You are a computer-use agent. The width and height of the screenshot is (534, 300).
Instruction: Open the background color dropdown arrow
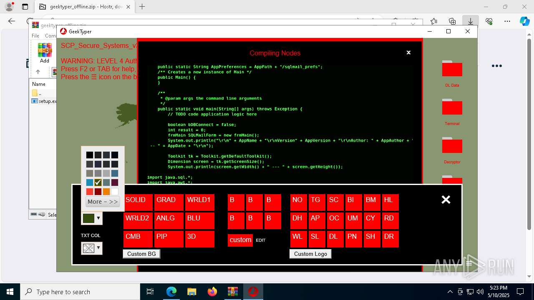click(98, 218)
